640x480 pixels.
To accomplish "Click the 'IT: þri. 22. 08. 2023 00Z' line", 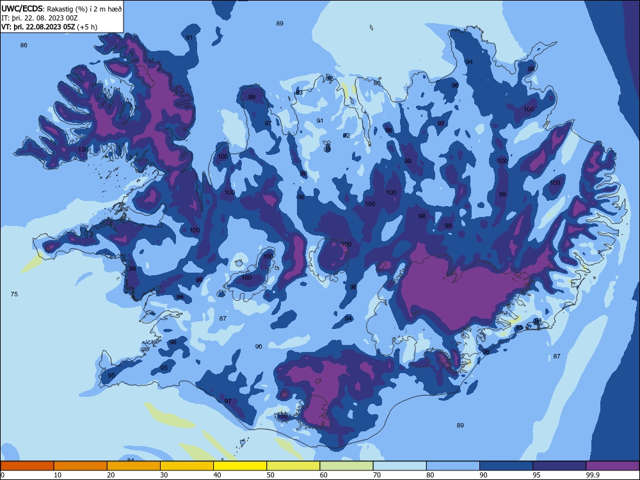I will 40,18.
